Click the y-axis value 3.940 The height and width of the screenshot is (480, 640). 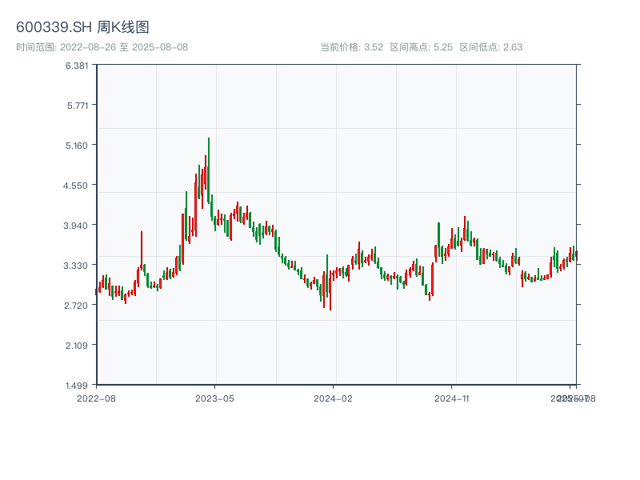[75, 226]
